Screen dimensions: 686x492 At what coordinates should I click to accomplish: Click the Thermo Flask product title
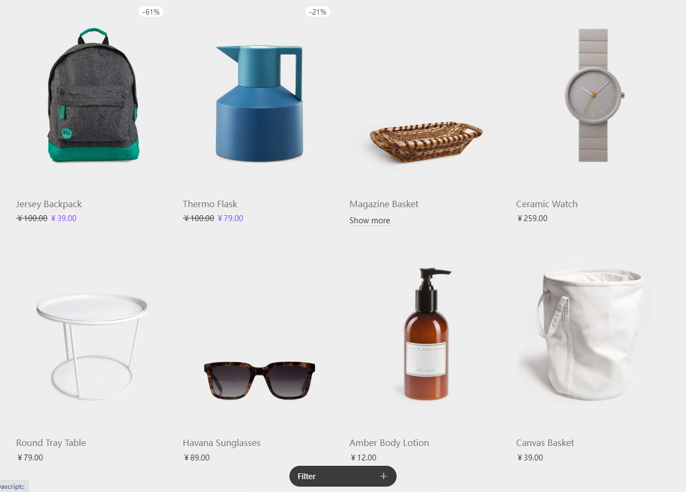click(x=210, y=204)
